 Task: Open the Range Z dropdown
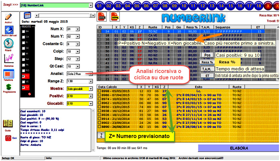[x=91, y=81]
